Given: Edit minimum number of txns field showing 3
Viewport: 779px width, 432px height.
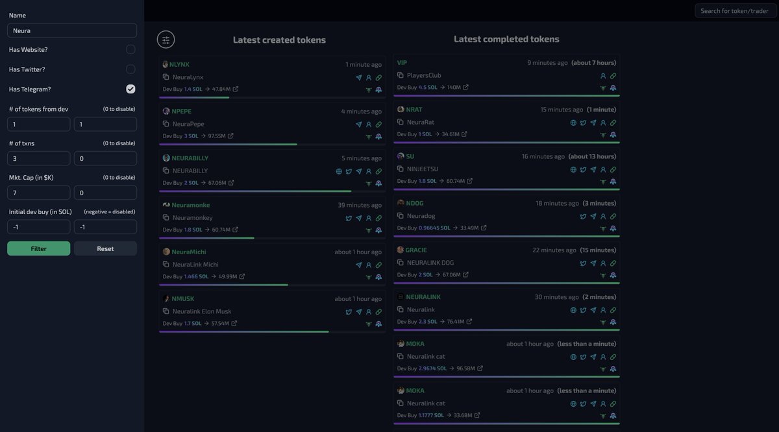Looking at the screenshot, I should (x=38, y=158).
